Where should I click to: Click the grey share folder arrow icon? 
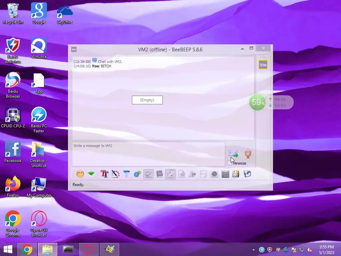[x=192, y=174]
